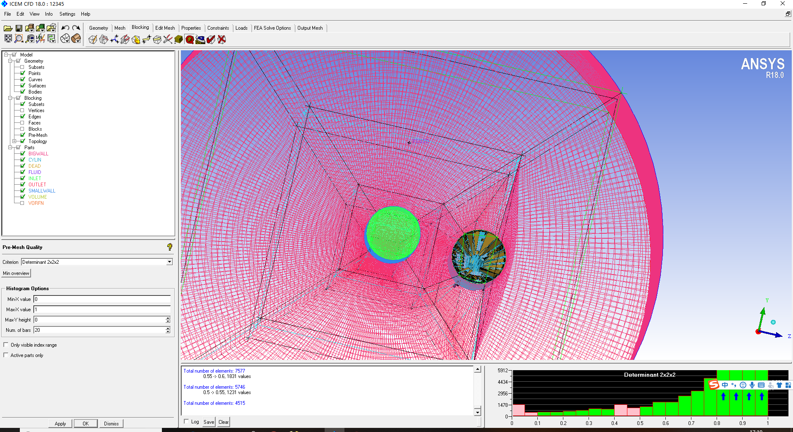Collapse the Parts tree branch
This screenshot has height=432, width=793.
(10, 148)
